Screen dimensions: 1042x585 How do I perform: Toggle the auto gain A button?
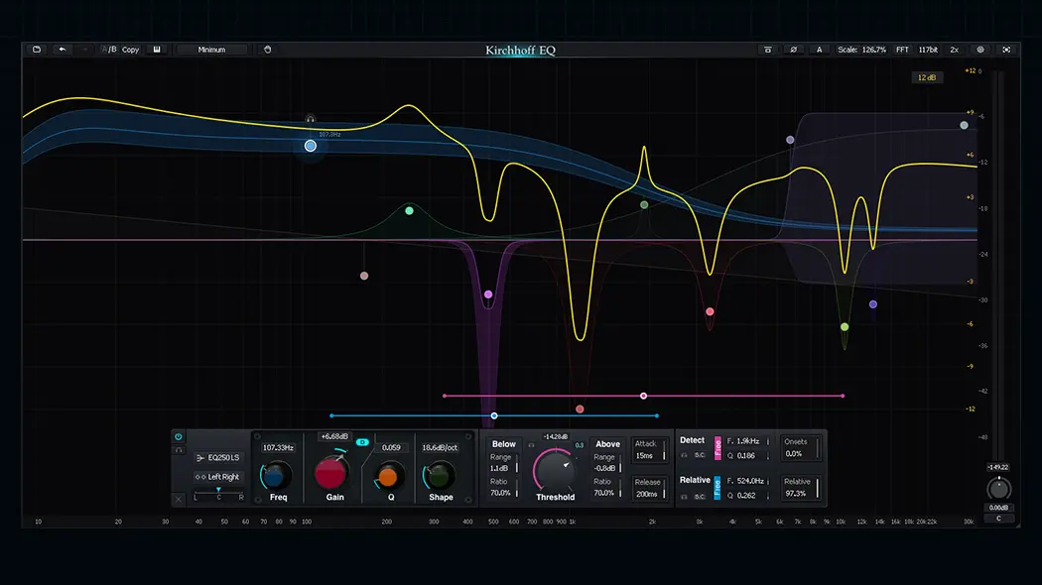(x=819, y=50)
